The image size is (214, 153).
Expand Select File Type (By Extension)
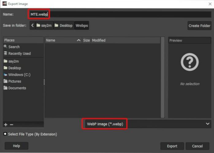[x=5, y=134]
